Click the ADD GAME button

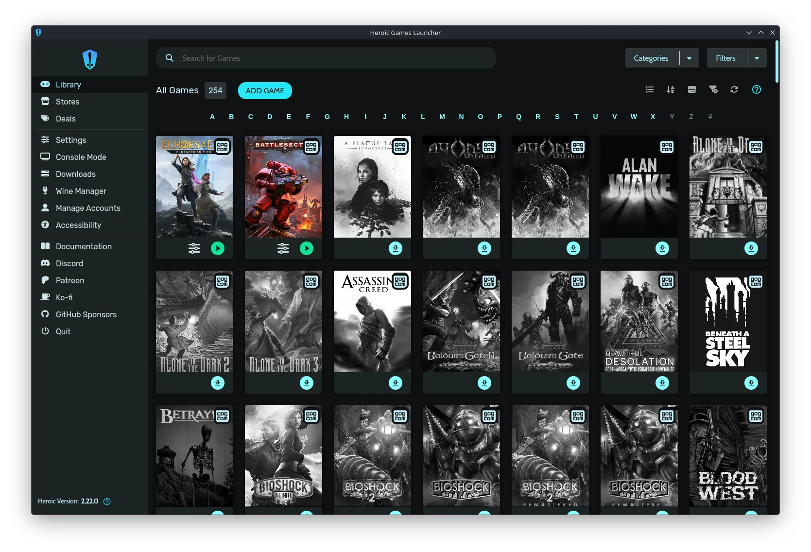point(265,90)
